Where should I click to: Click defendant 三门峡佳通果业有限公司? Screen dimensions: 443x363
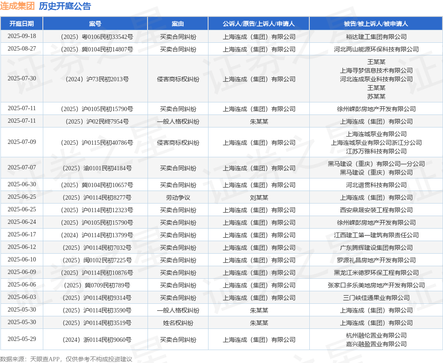(376, 298)
